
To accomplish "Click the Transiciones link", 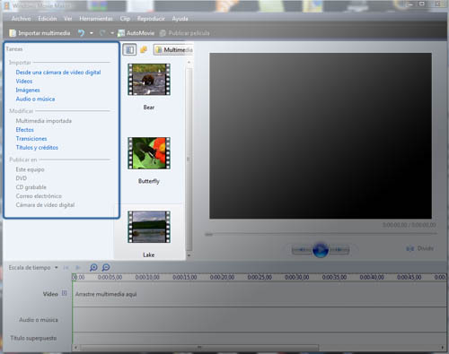I will coord(31,139).
